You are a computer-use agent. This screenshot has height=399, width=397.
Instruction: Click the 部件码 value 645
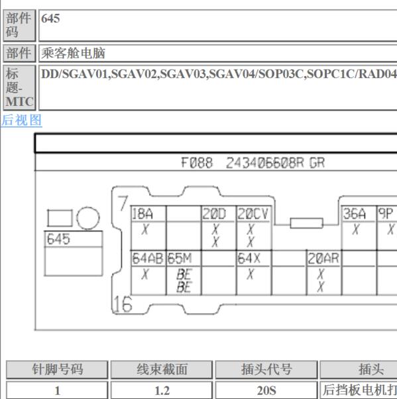pyautogui.click(x=50, y=19)
